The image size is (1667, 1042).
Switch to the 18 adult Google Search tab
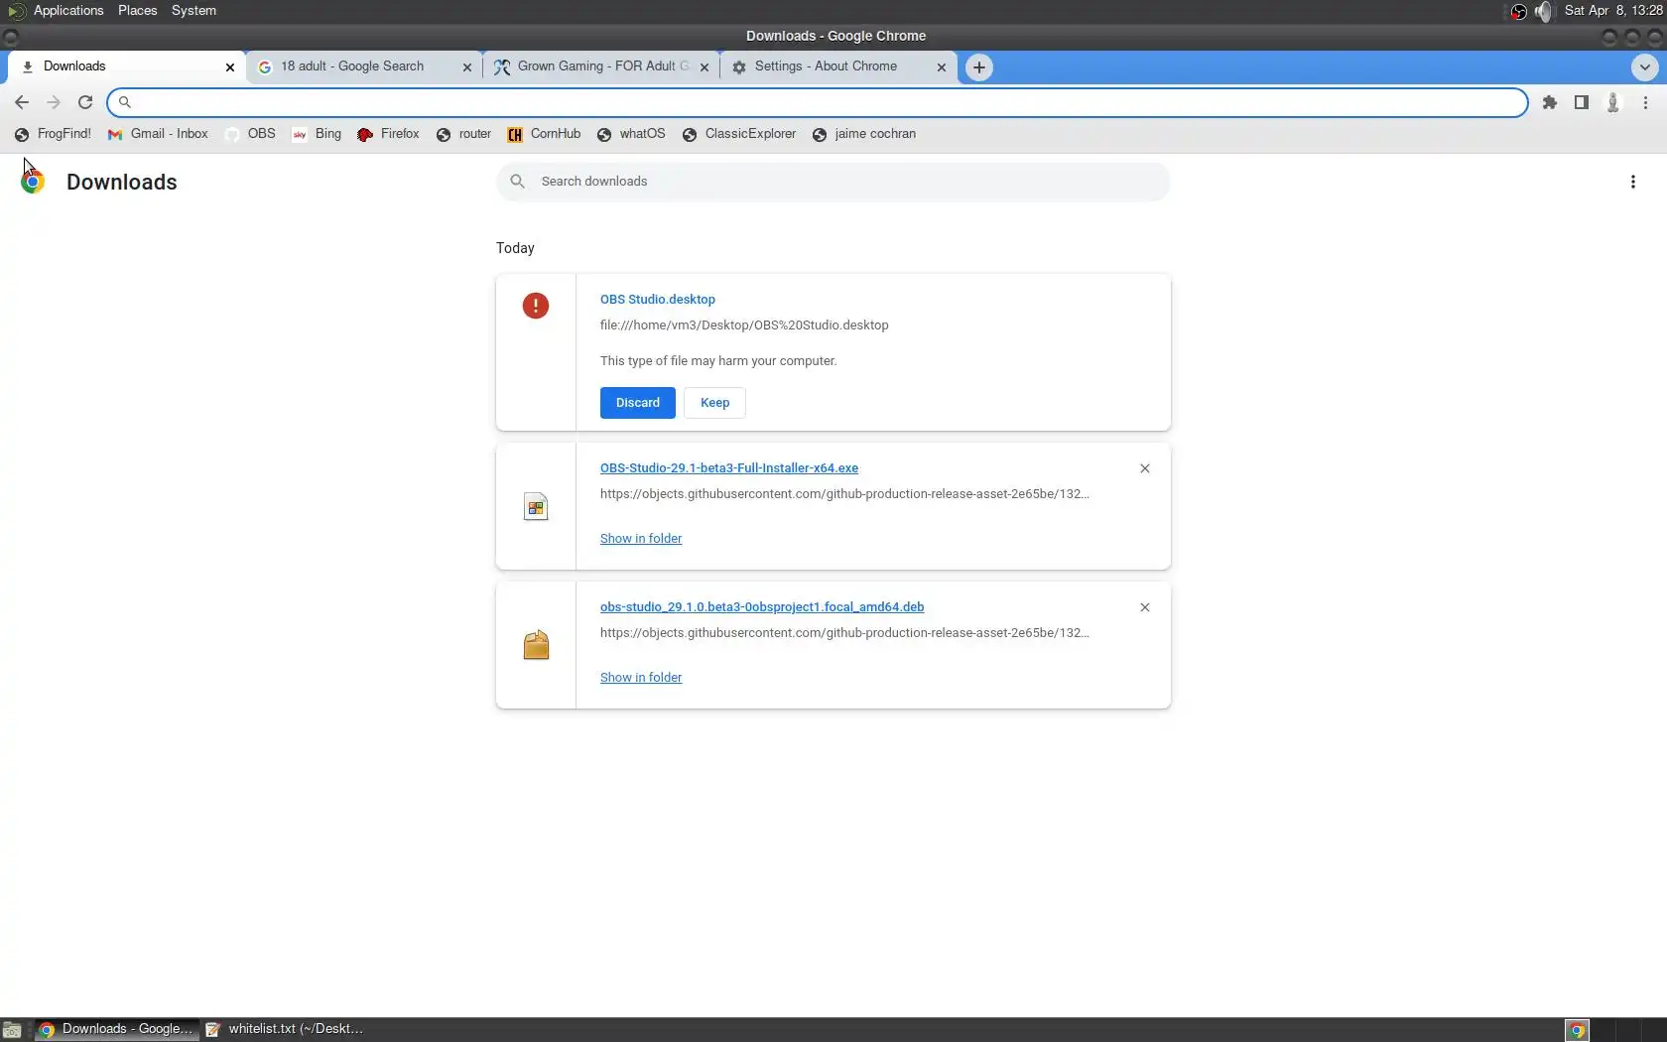[x=362, y=66]
